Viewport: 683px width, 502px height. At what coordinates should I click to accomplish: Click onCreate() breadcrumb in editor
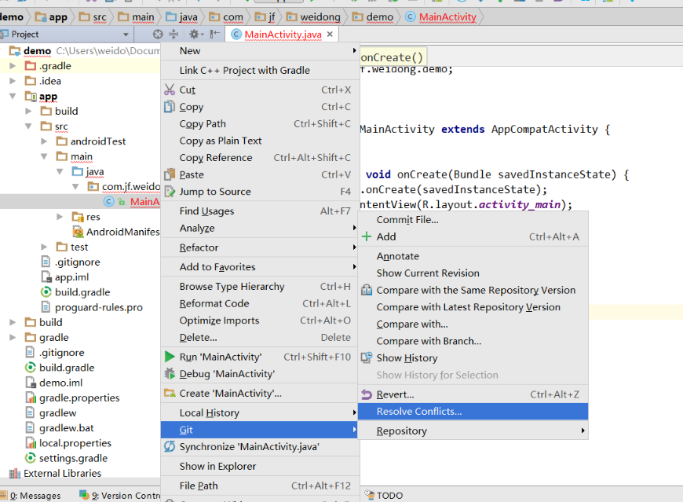[x=392, y=57]
